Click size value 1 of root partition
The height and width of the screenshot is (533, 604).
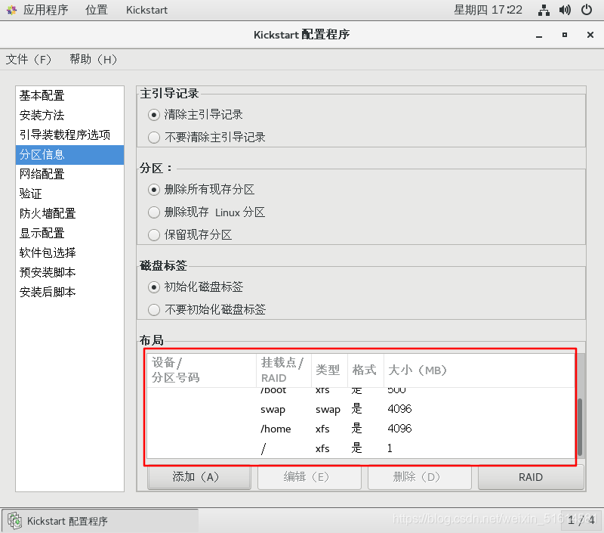tap(390, 448)
